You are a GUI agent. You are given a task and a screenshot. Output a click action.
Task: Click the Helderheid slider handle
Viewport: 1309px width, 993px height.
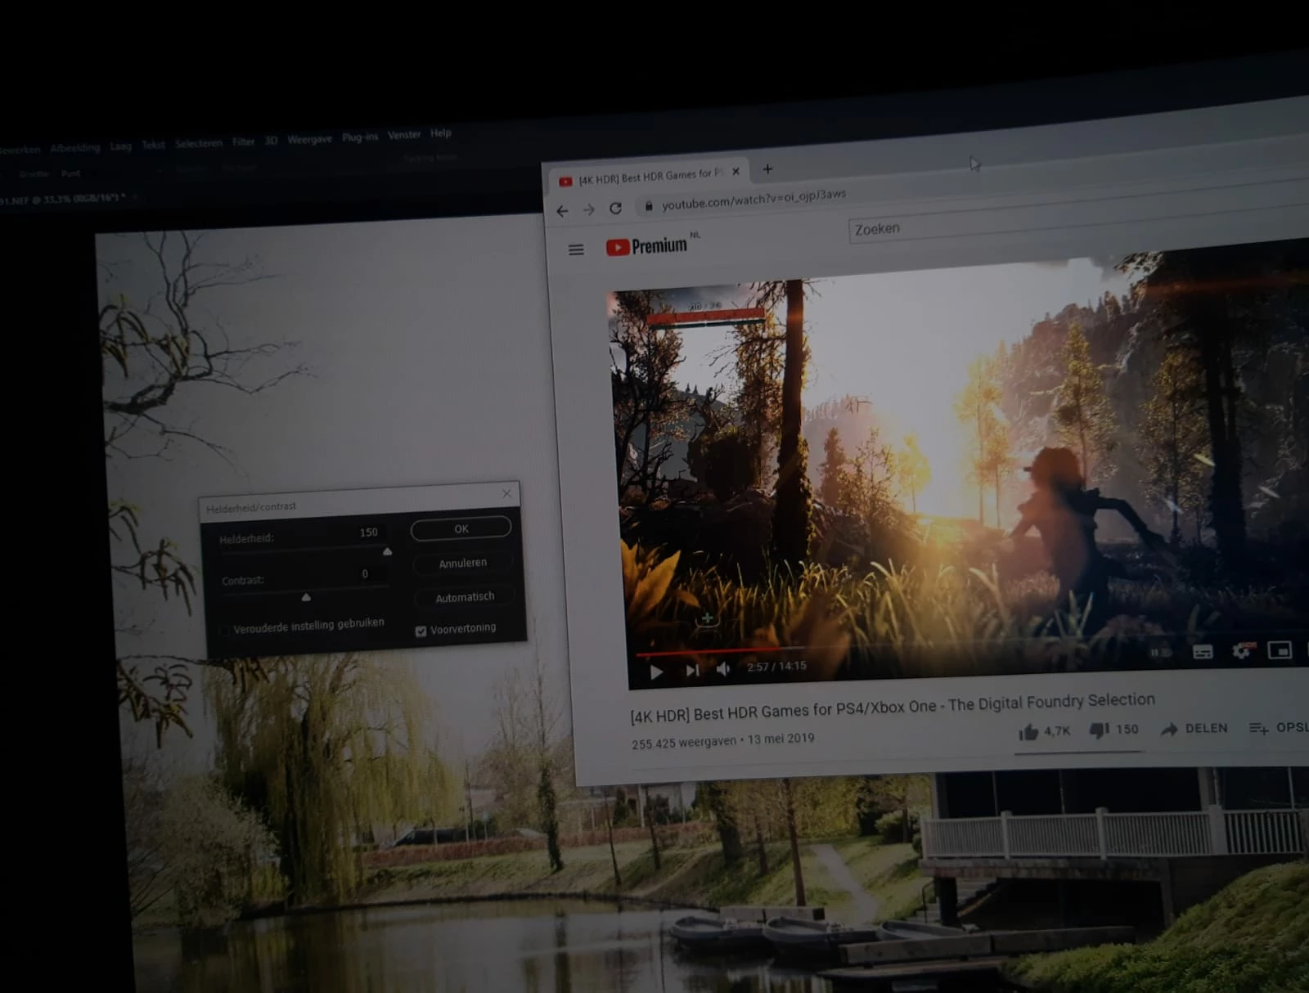pos(388,552)
